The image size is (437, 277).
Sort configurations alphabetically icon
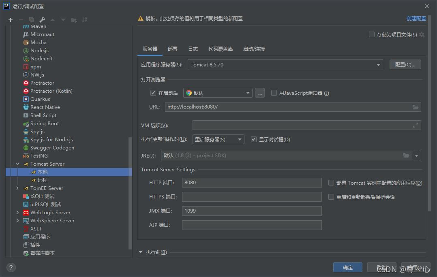coord(84,20)
